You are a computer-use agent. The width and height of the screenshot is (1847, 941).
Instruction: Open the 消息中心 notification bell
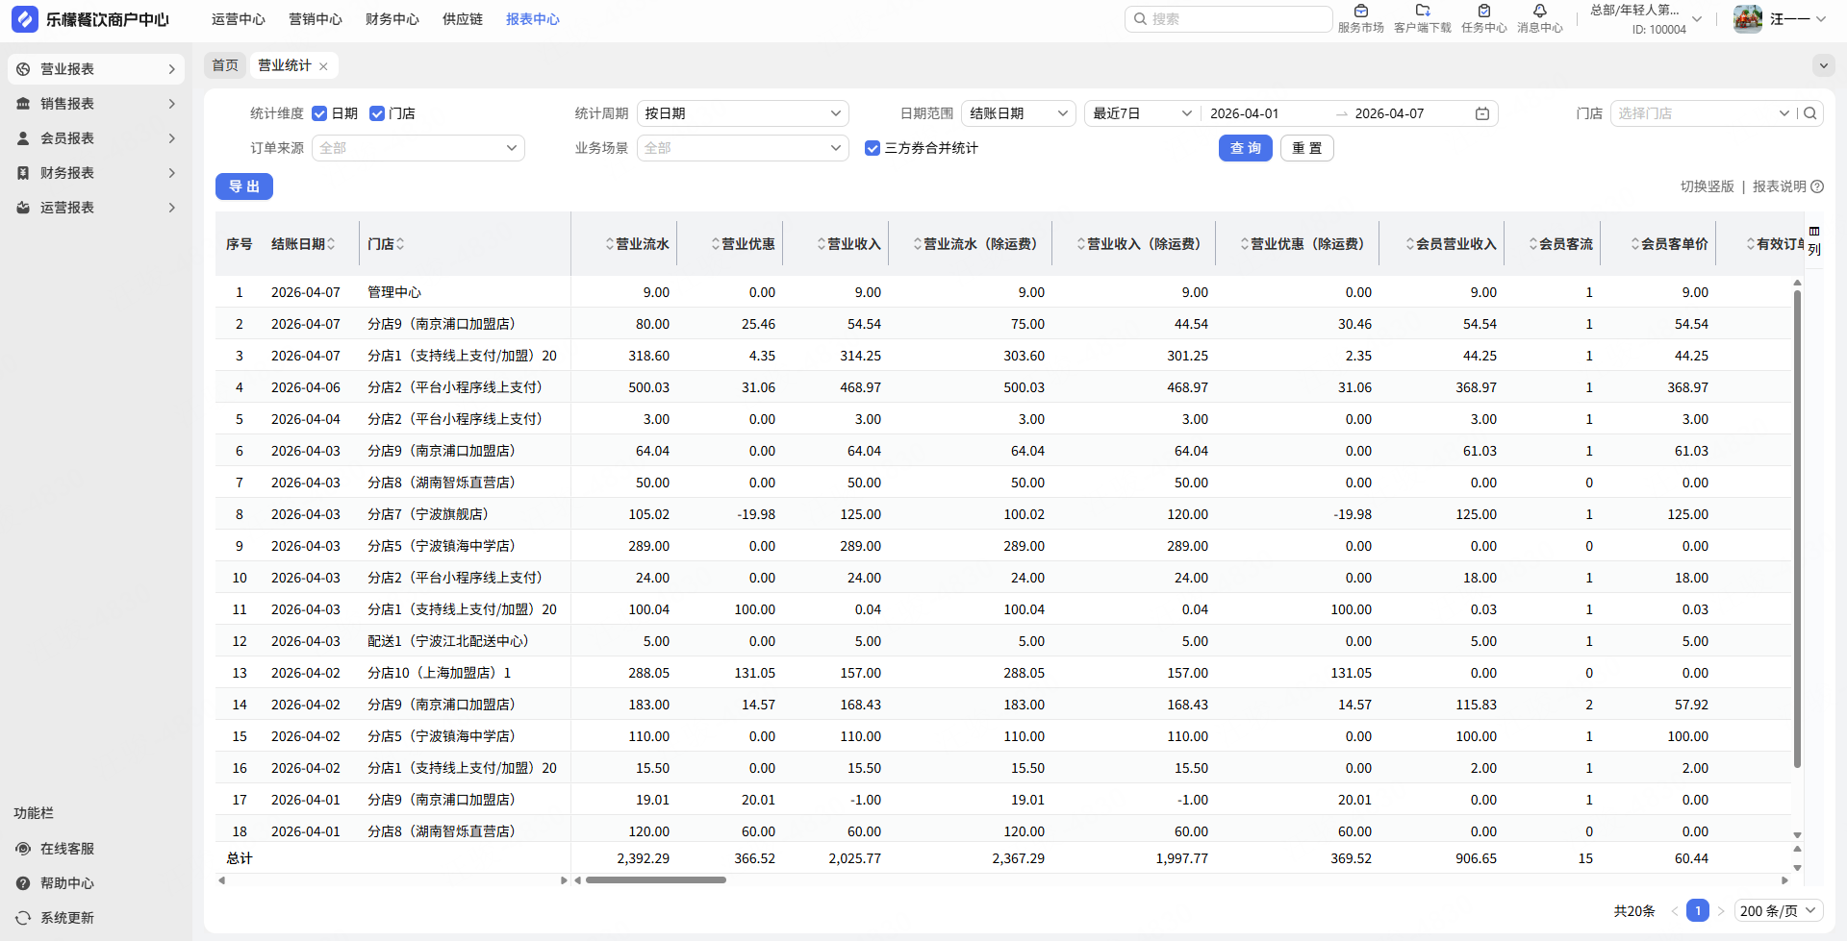pyautogui.click(x=1539, y=12)
